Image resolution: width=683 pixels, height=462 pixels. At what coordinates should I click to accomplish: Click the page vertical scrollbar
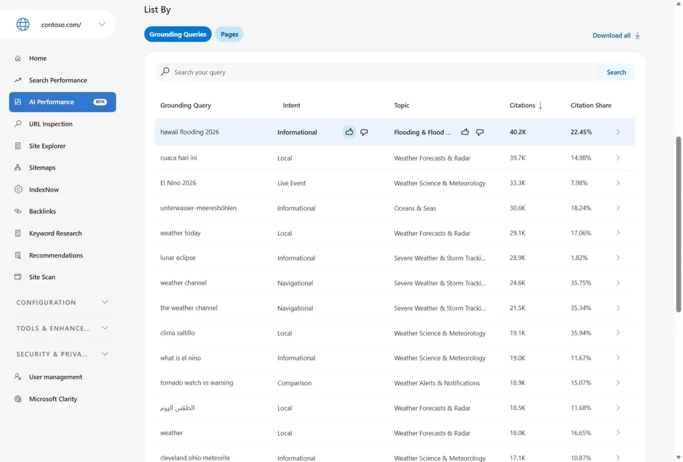[678, 224]
